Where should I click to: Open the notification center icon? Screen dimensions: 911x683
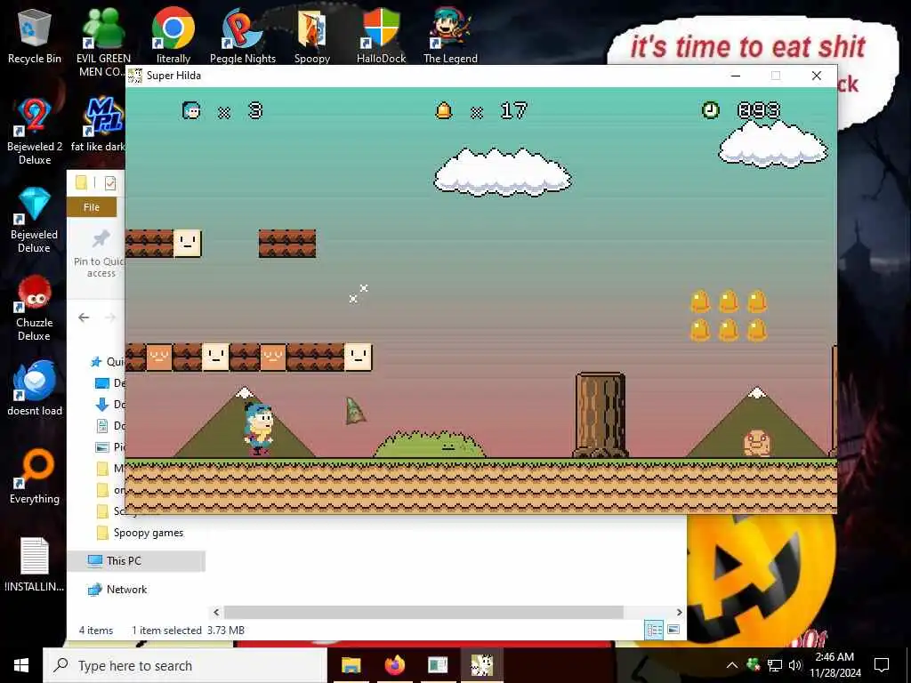(882, 665)
